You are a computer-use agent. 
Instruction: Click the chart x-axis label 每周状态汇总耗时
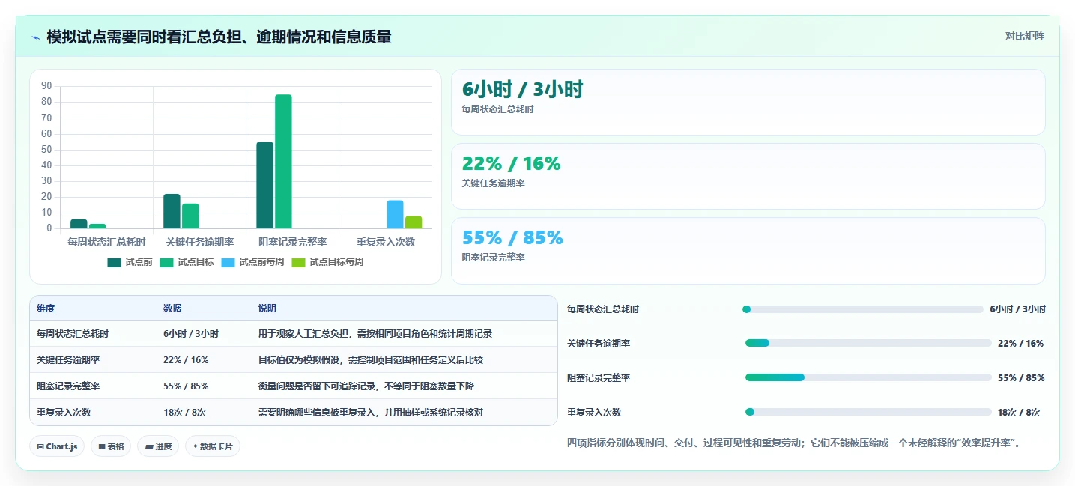click(x=106, y=242)
